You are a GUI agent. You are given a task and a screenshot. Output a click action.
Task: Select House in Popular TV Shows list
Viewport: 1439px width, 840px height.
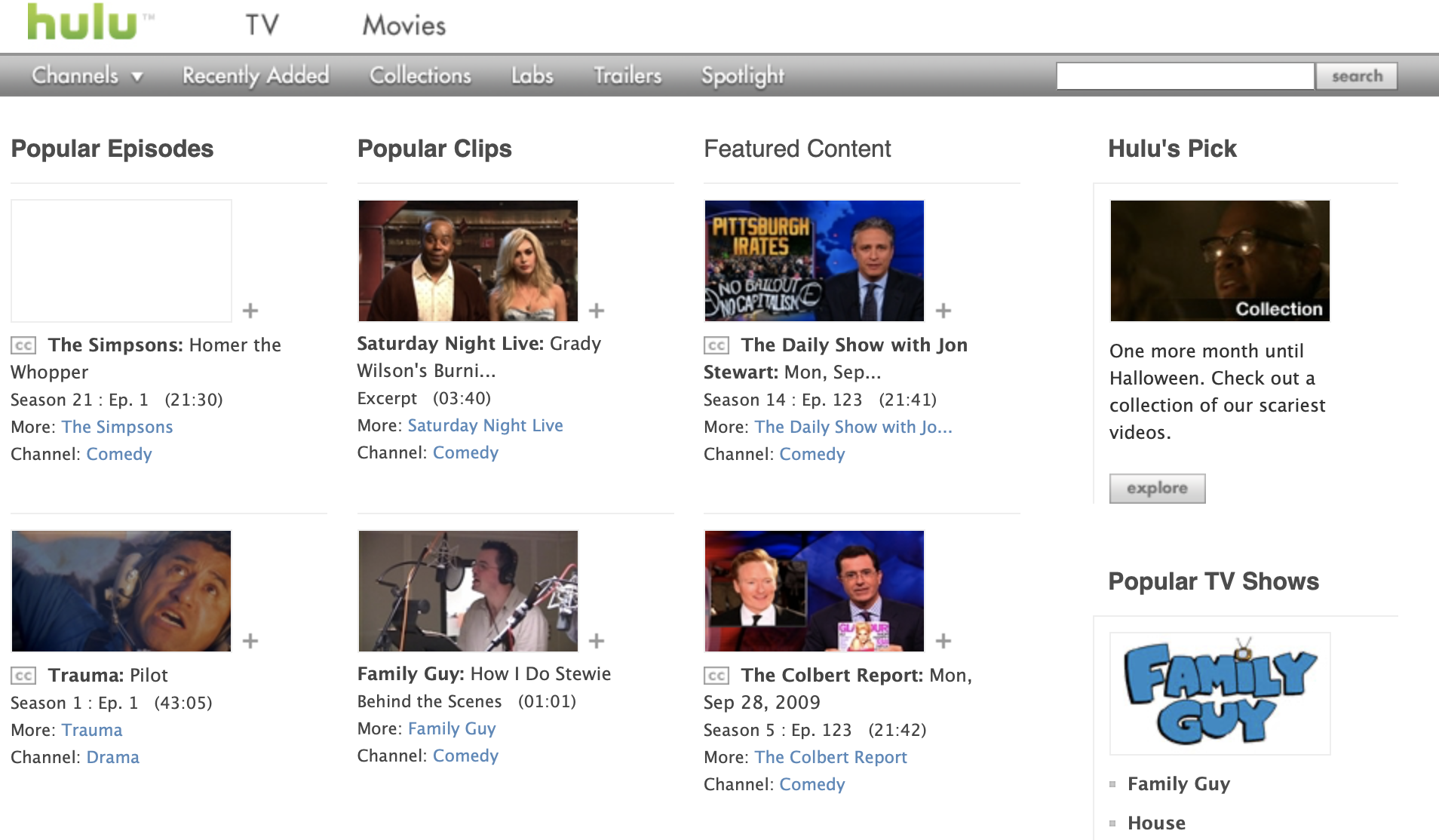pos(1156,823)
